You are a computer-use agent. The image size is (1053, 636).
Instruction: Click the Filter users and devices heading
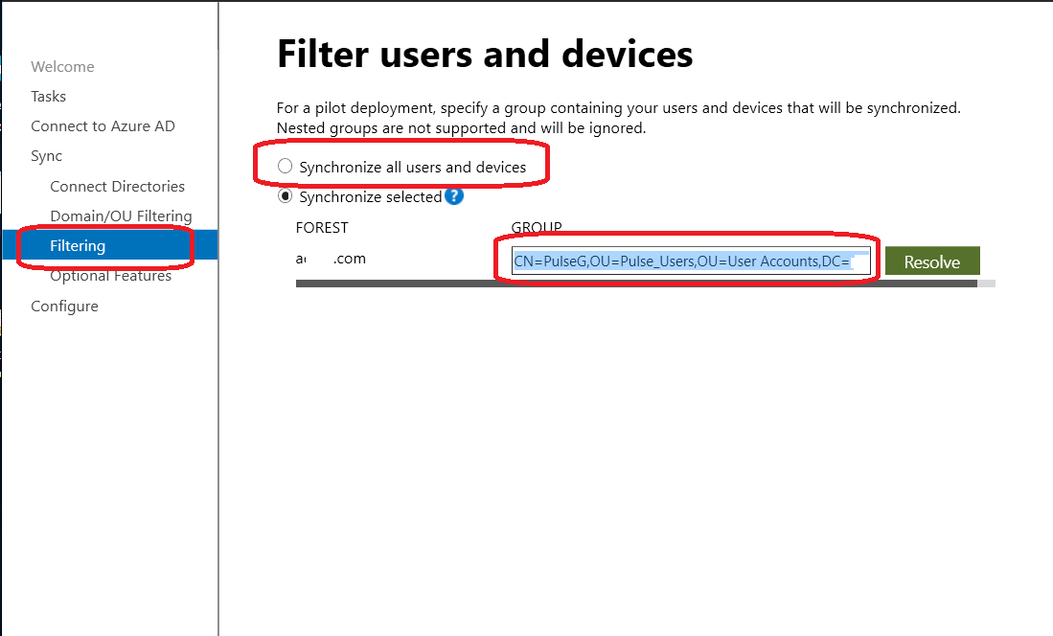484,54
